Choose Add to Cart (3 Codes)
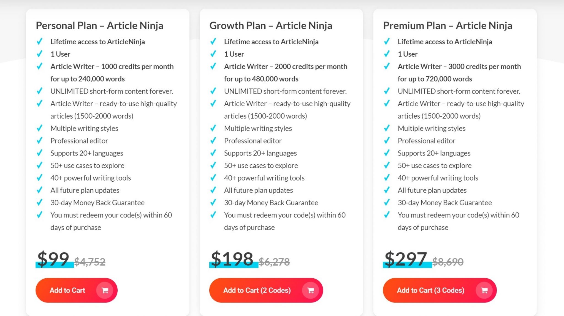 [440, 290]
